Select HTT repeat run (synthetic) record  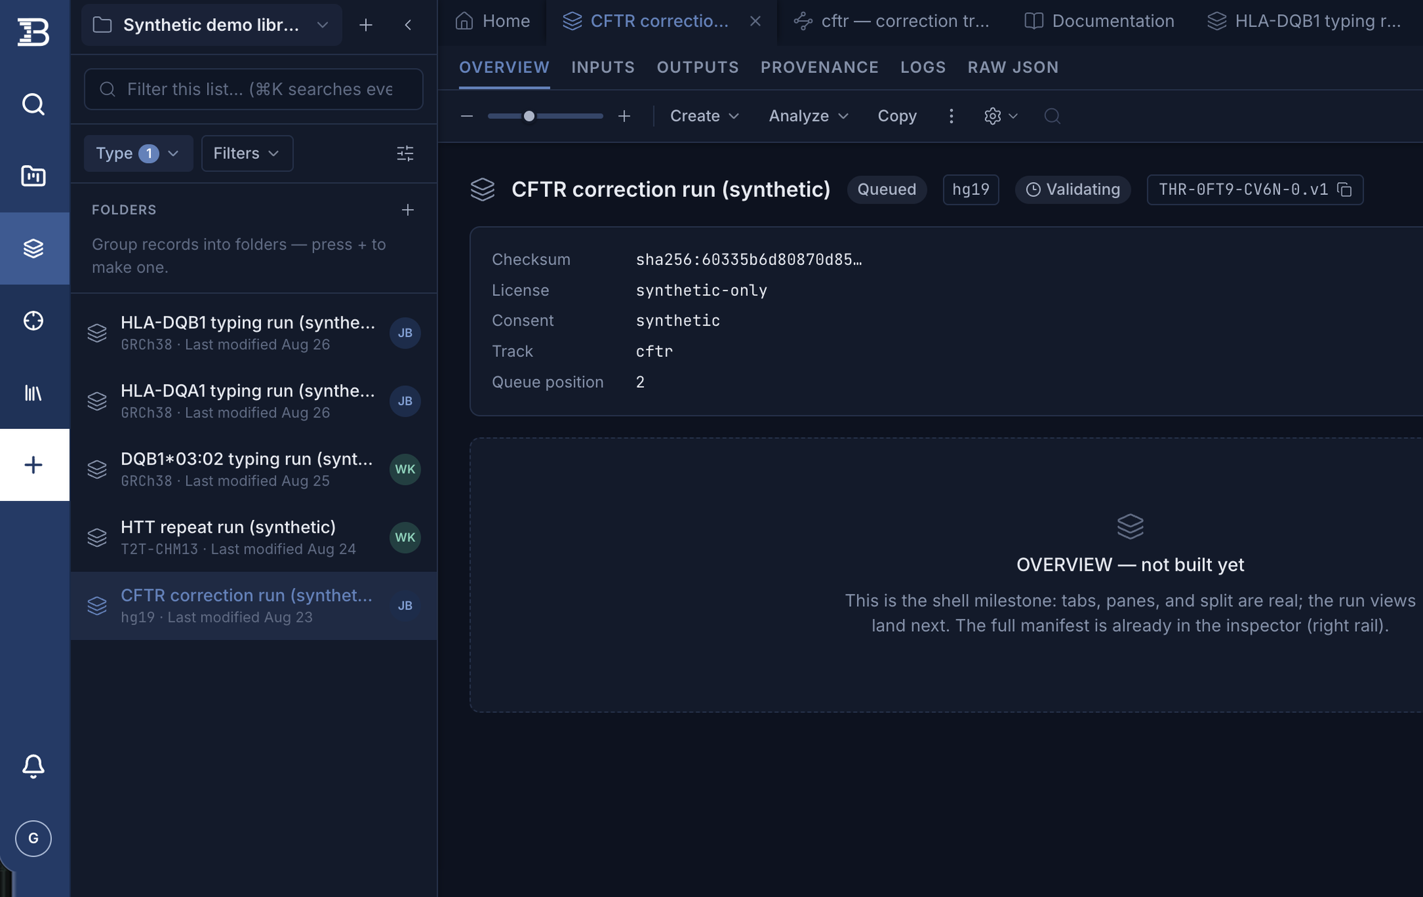(254, 538)
